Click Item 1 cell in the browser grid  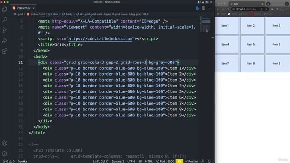tap(227, 26)
